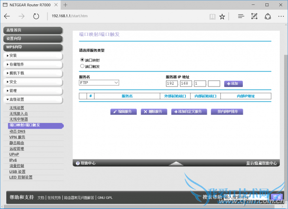288x209 pixels.
Task: Select the highlighted 端口映射/端口触发 item
Action: point(36,125)
